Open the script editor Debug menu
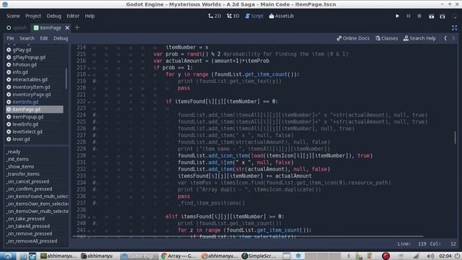Image resolution: width=462 pixels, height=260 pixels. point(61,38)
